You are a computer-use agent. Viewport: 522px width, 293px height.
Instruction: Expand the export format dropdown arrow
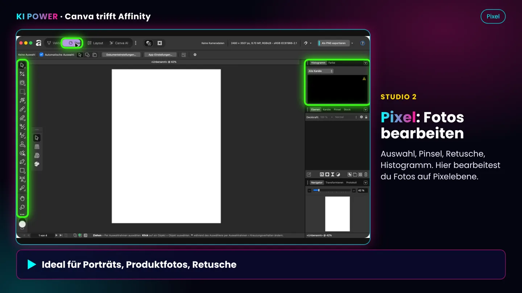pos(352,43)
